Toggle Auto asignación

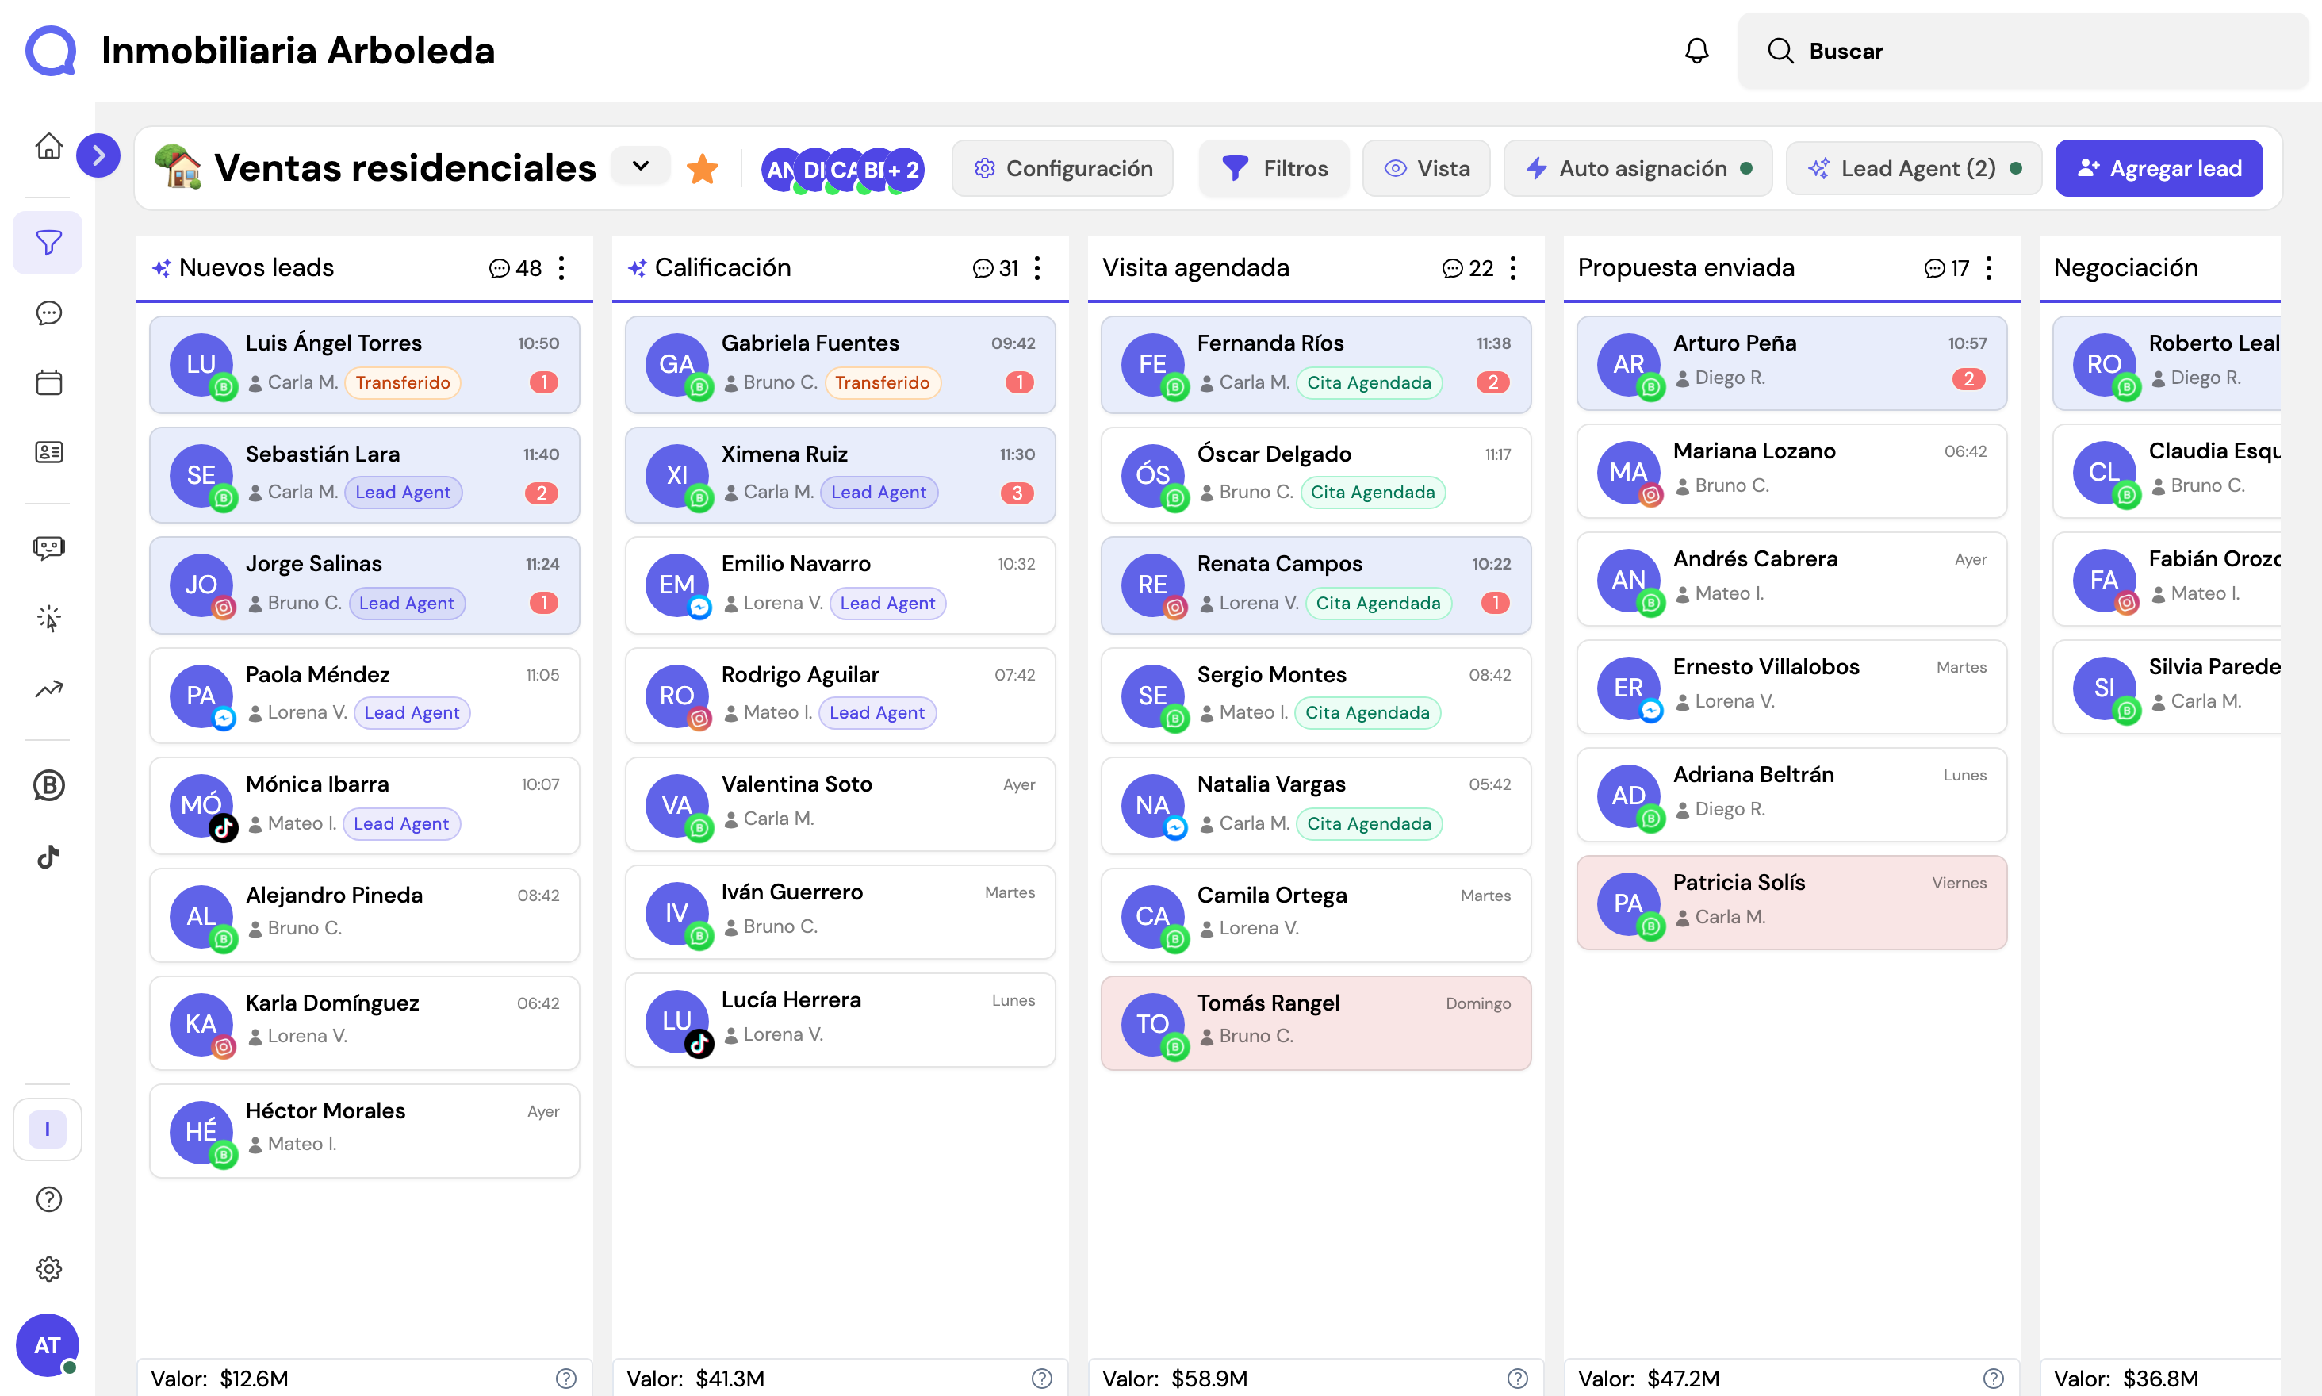(1638, 168)
